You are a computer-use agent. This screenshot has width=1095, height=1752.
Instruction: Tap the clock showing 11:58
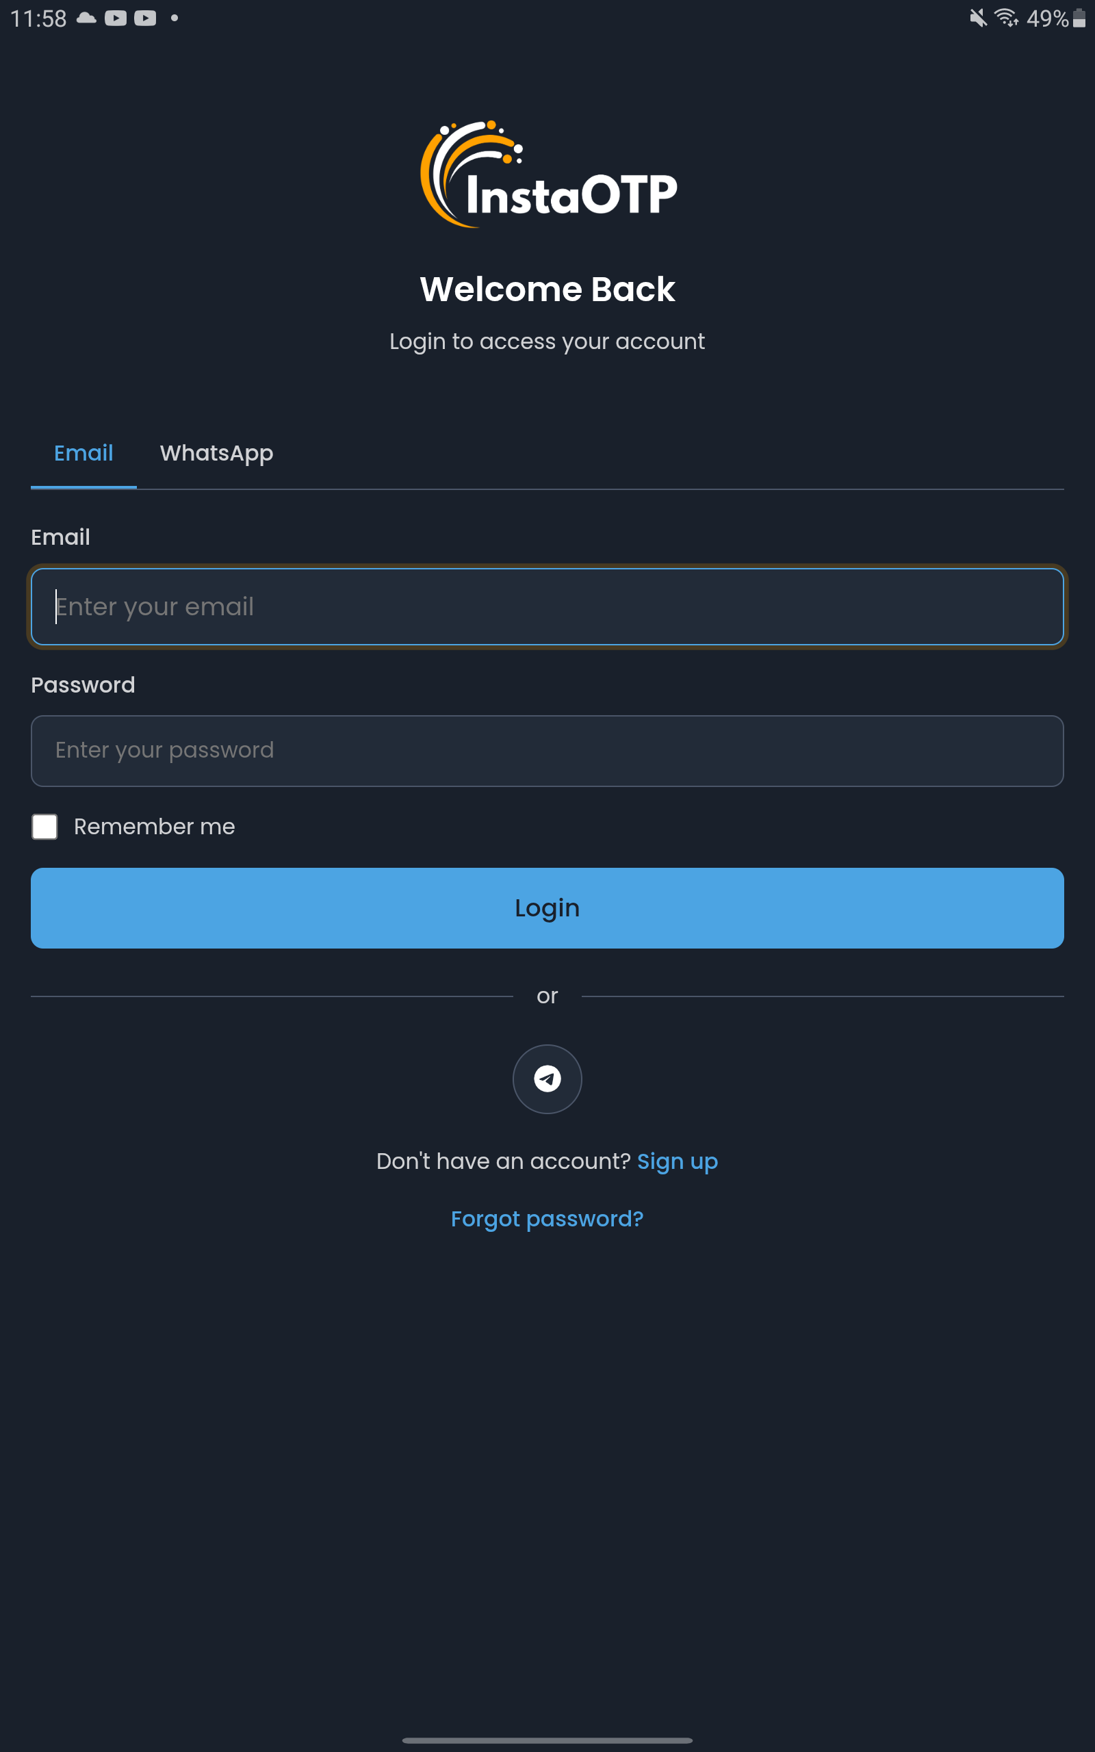tap(38, 18)
